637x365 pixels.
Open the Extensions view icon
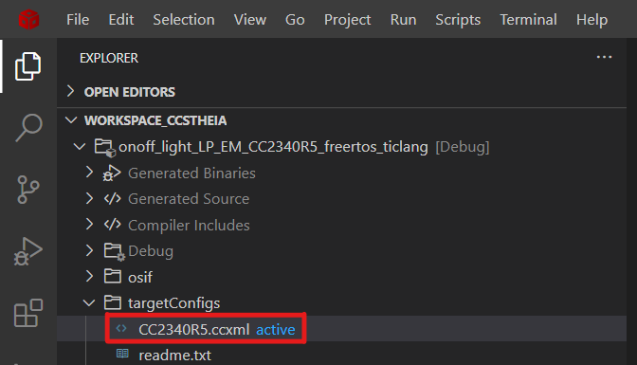[x=28, y=313]
